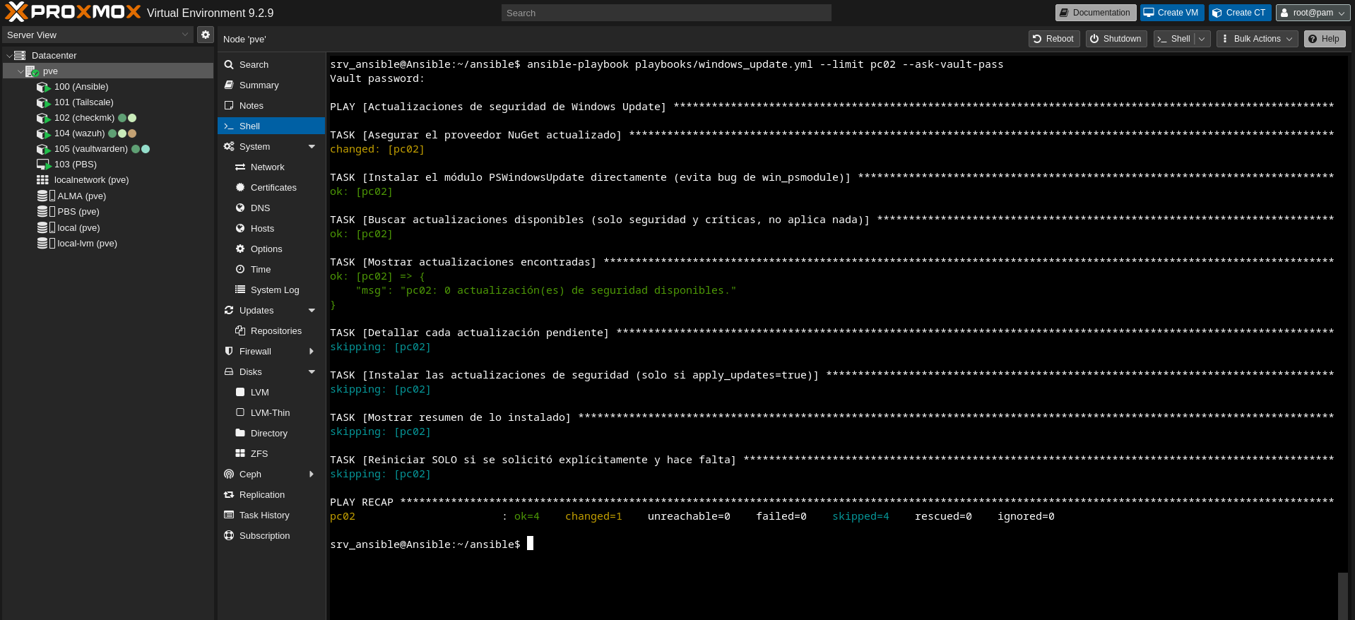The height and width of the screenshot is (620, 1355).
Task: Reboot the pve node
Action: coord(1053,39)
